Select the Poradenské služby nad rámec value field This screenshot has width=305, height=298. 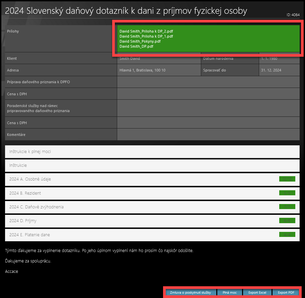(208, 108)
